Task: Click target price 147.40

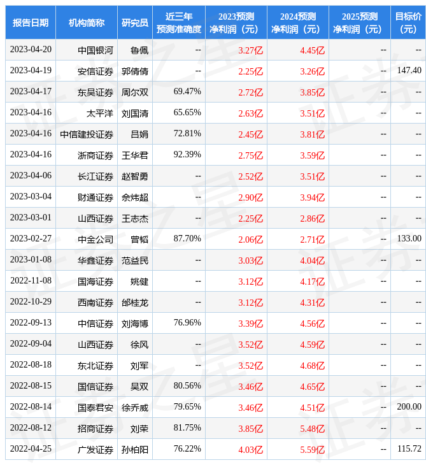Action: point(409,70)
